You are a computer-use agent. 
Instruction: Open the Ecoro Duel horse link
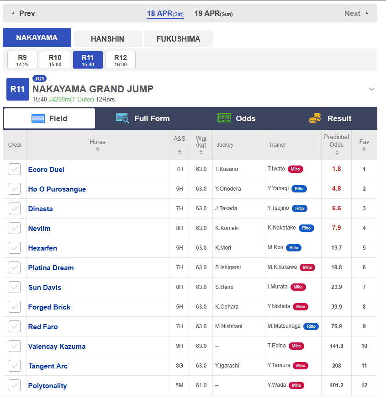click(x=46, y=170)
